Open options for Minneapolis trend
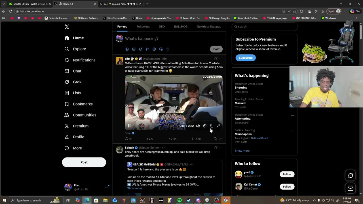 (293, 131)
